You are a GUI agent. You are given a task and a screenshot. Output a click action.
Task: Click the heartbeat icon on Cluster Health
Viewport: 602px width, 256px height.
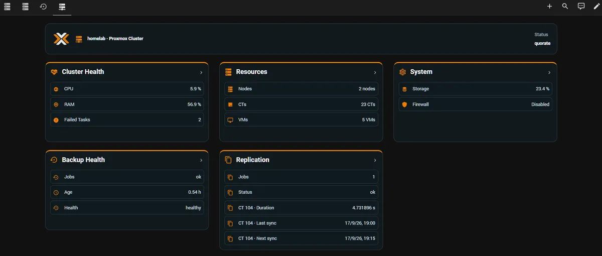54,72
